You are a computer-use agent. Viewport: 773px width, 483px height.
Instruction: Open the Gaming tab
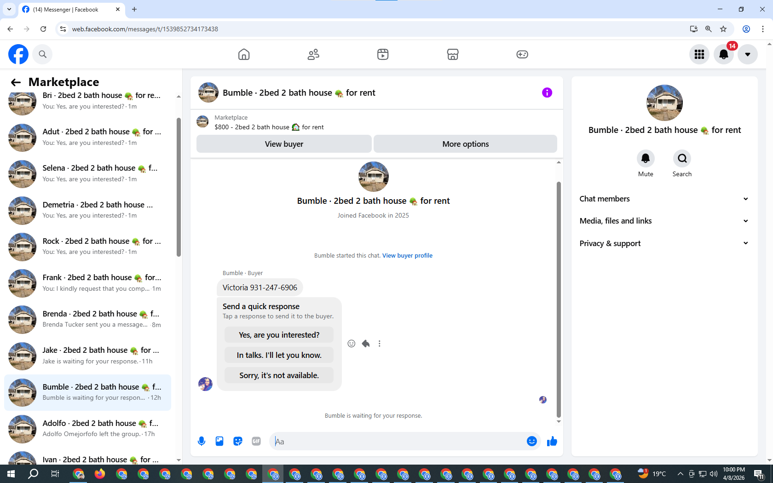(522, 54)
